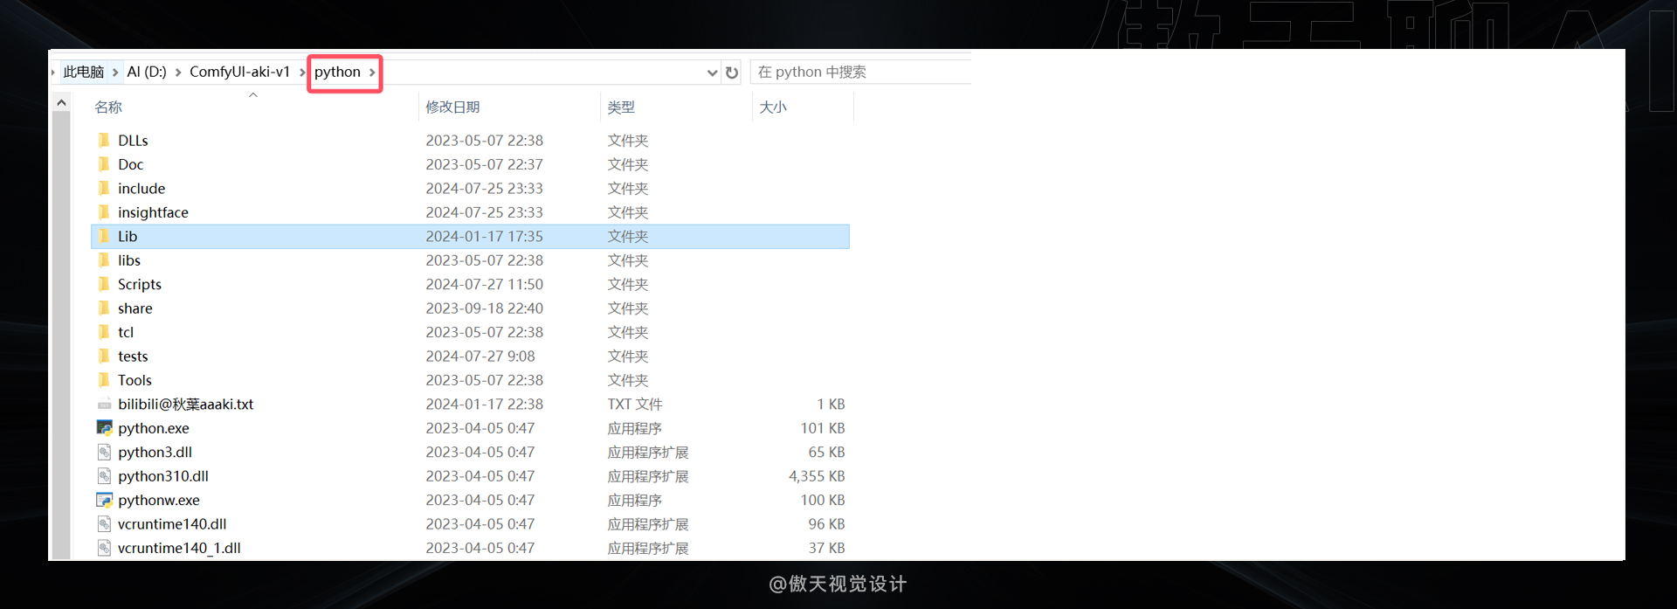The width and height of the screenshot is (1677, 609).
Task: Click 应用程序 type of pythonw.exe
Action: (x=635, y=501)
